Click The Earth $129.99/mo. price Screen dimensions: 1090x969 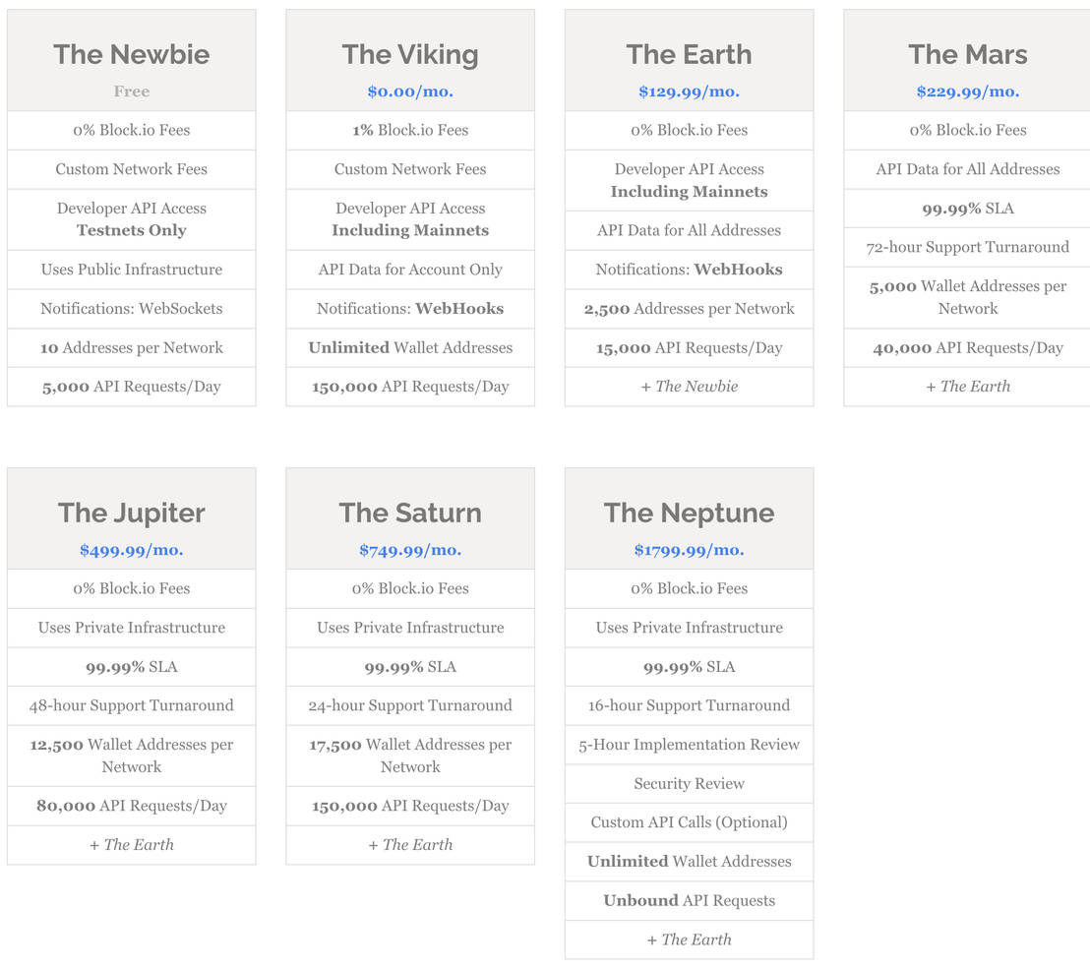tap(689, 91)
